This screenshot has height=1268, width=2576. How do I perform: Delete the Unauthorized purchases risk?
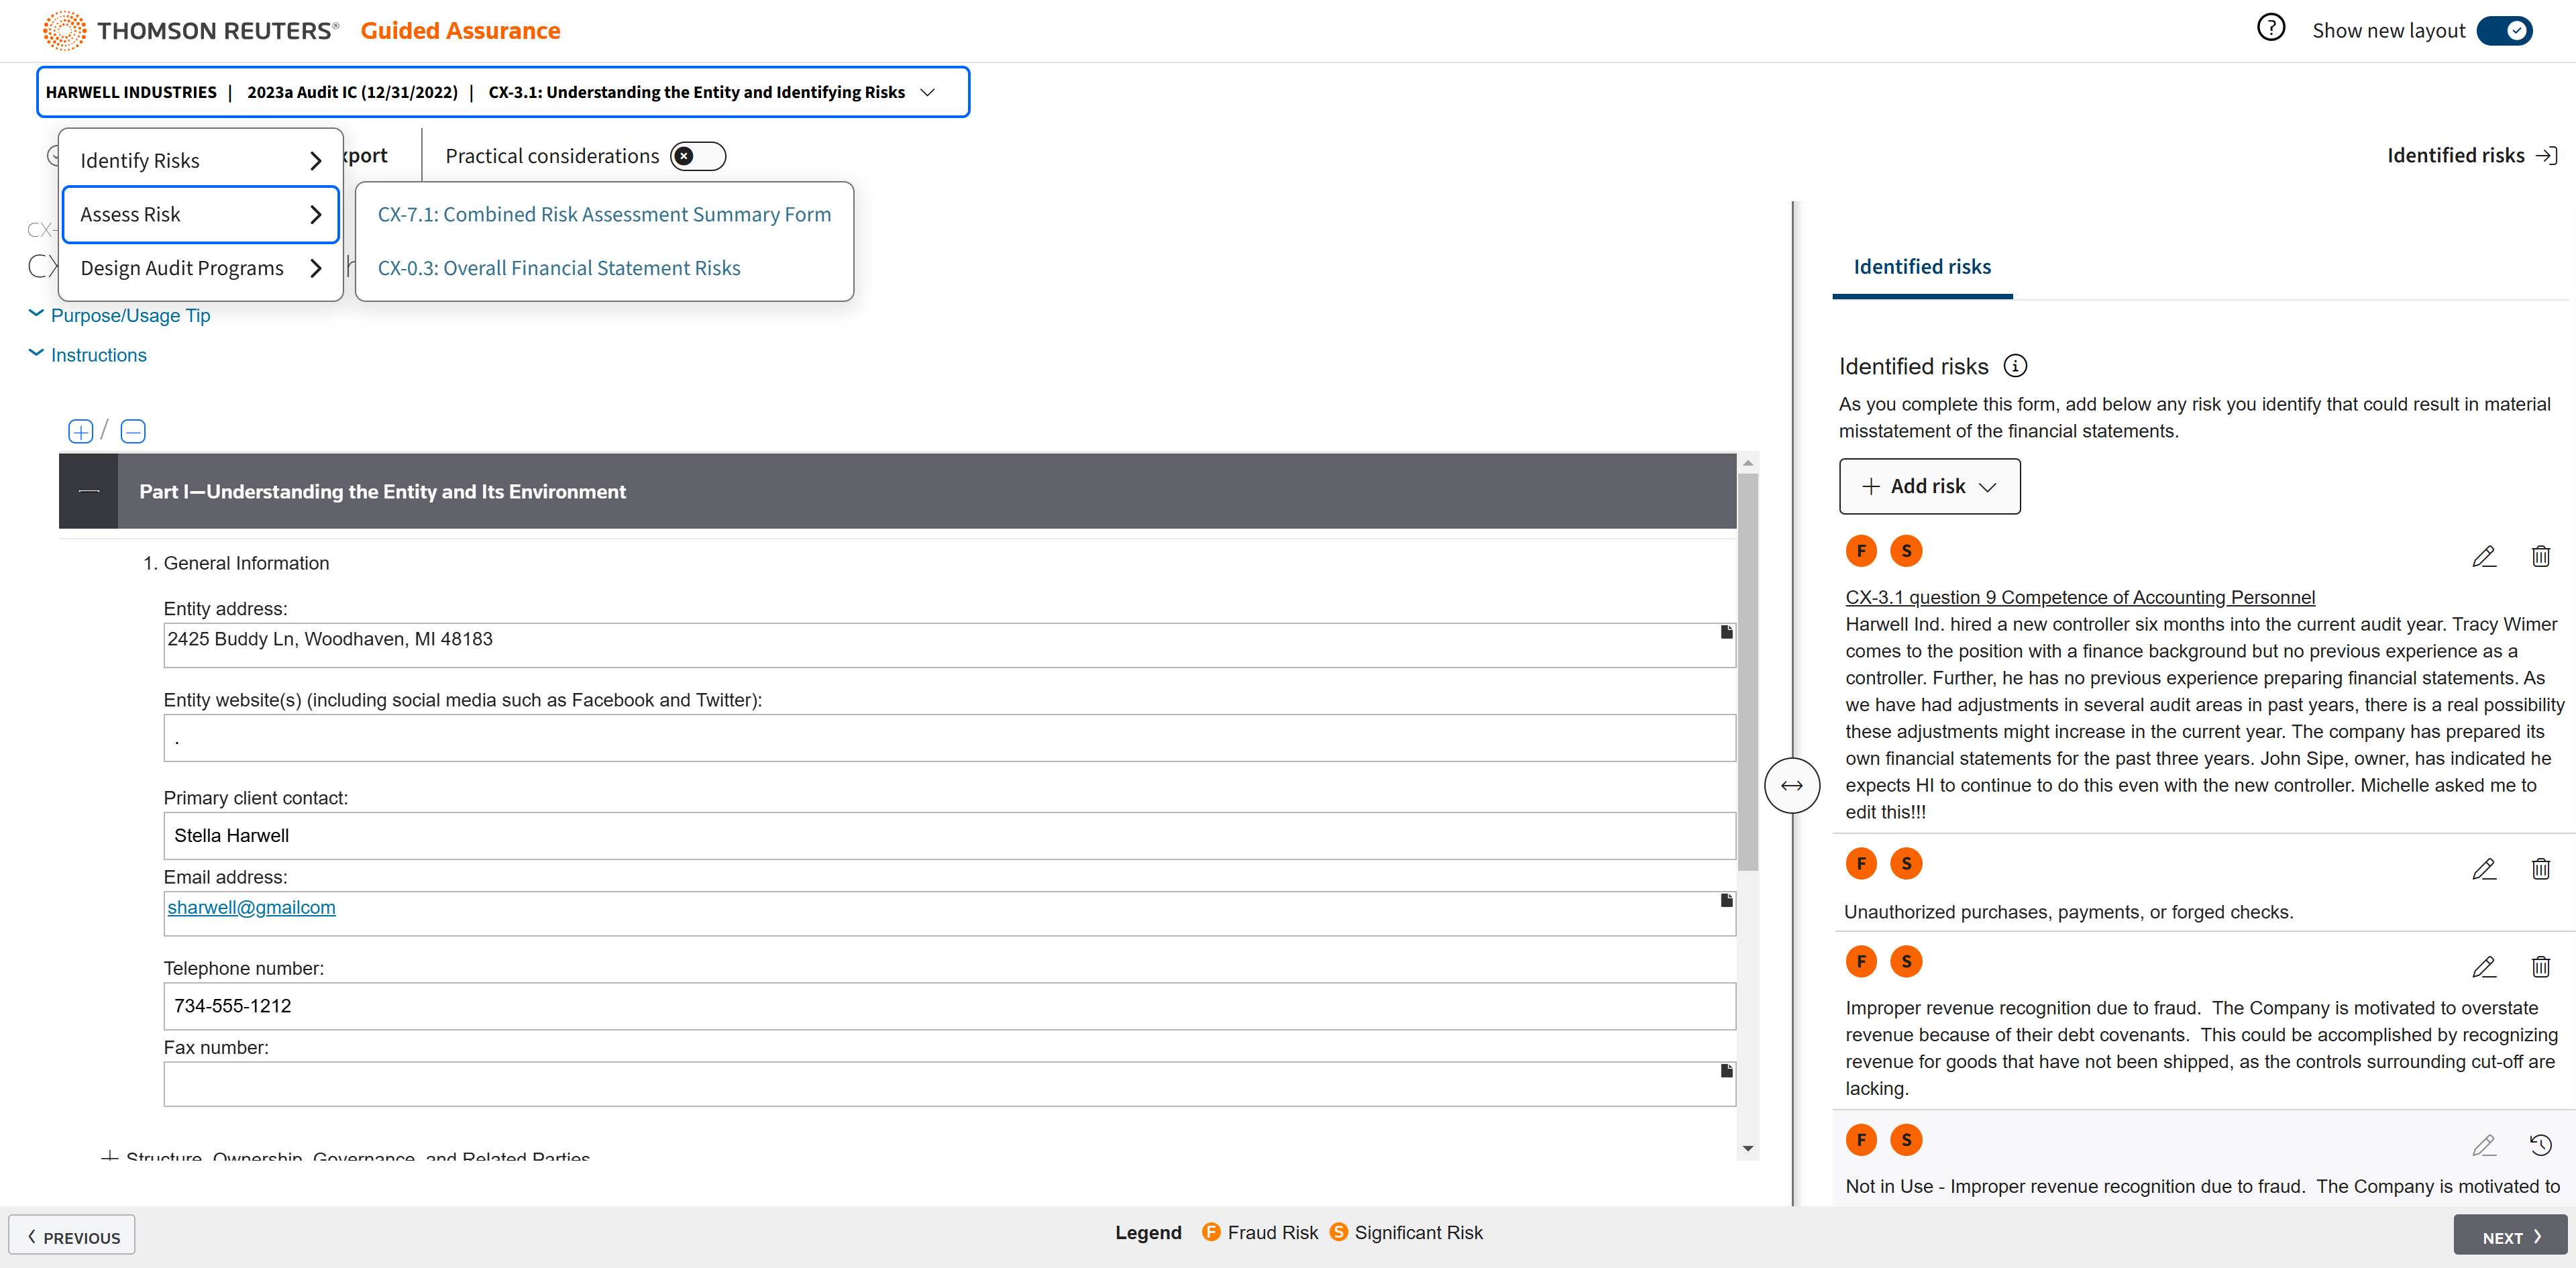2540,868
